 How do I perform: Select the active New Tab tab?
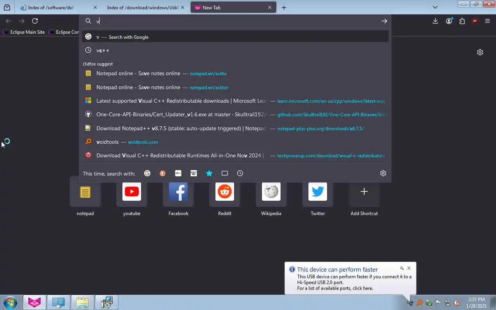[233, 7]
